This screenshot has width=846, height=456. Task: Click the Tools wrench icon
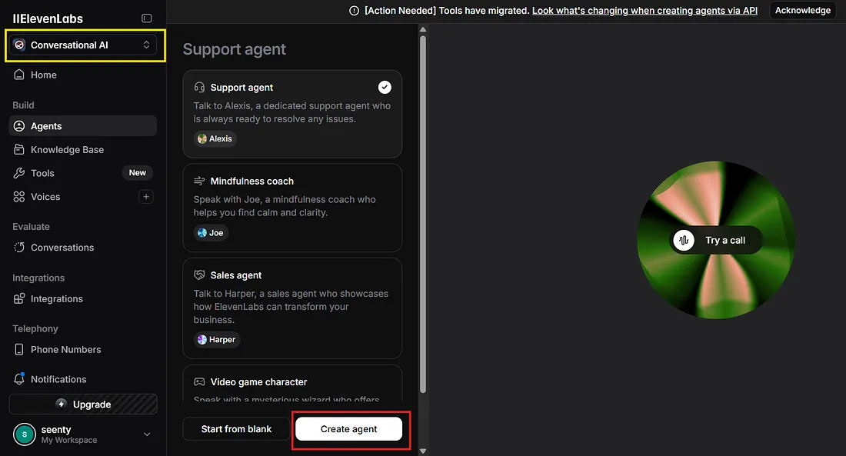19,173
